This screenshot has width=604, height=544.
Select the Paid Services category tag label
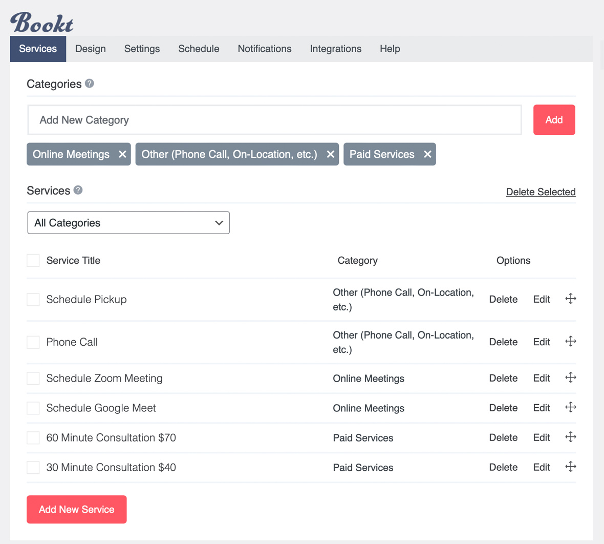point(382,154)
